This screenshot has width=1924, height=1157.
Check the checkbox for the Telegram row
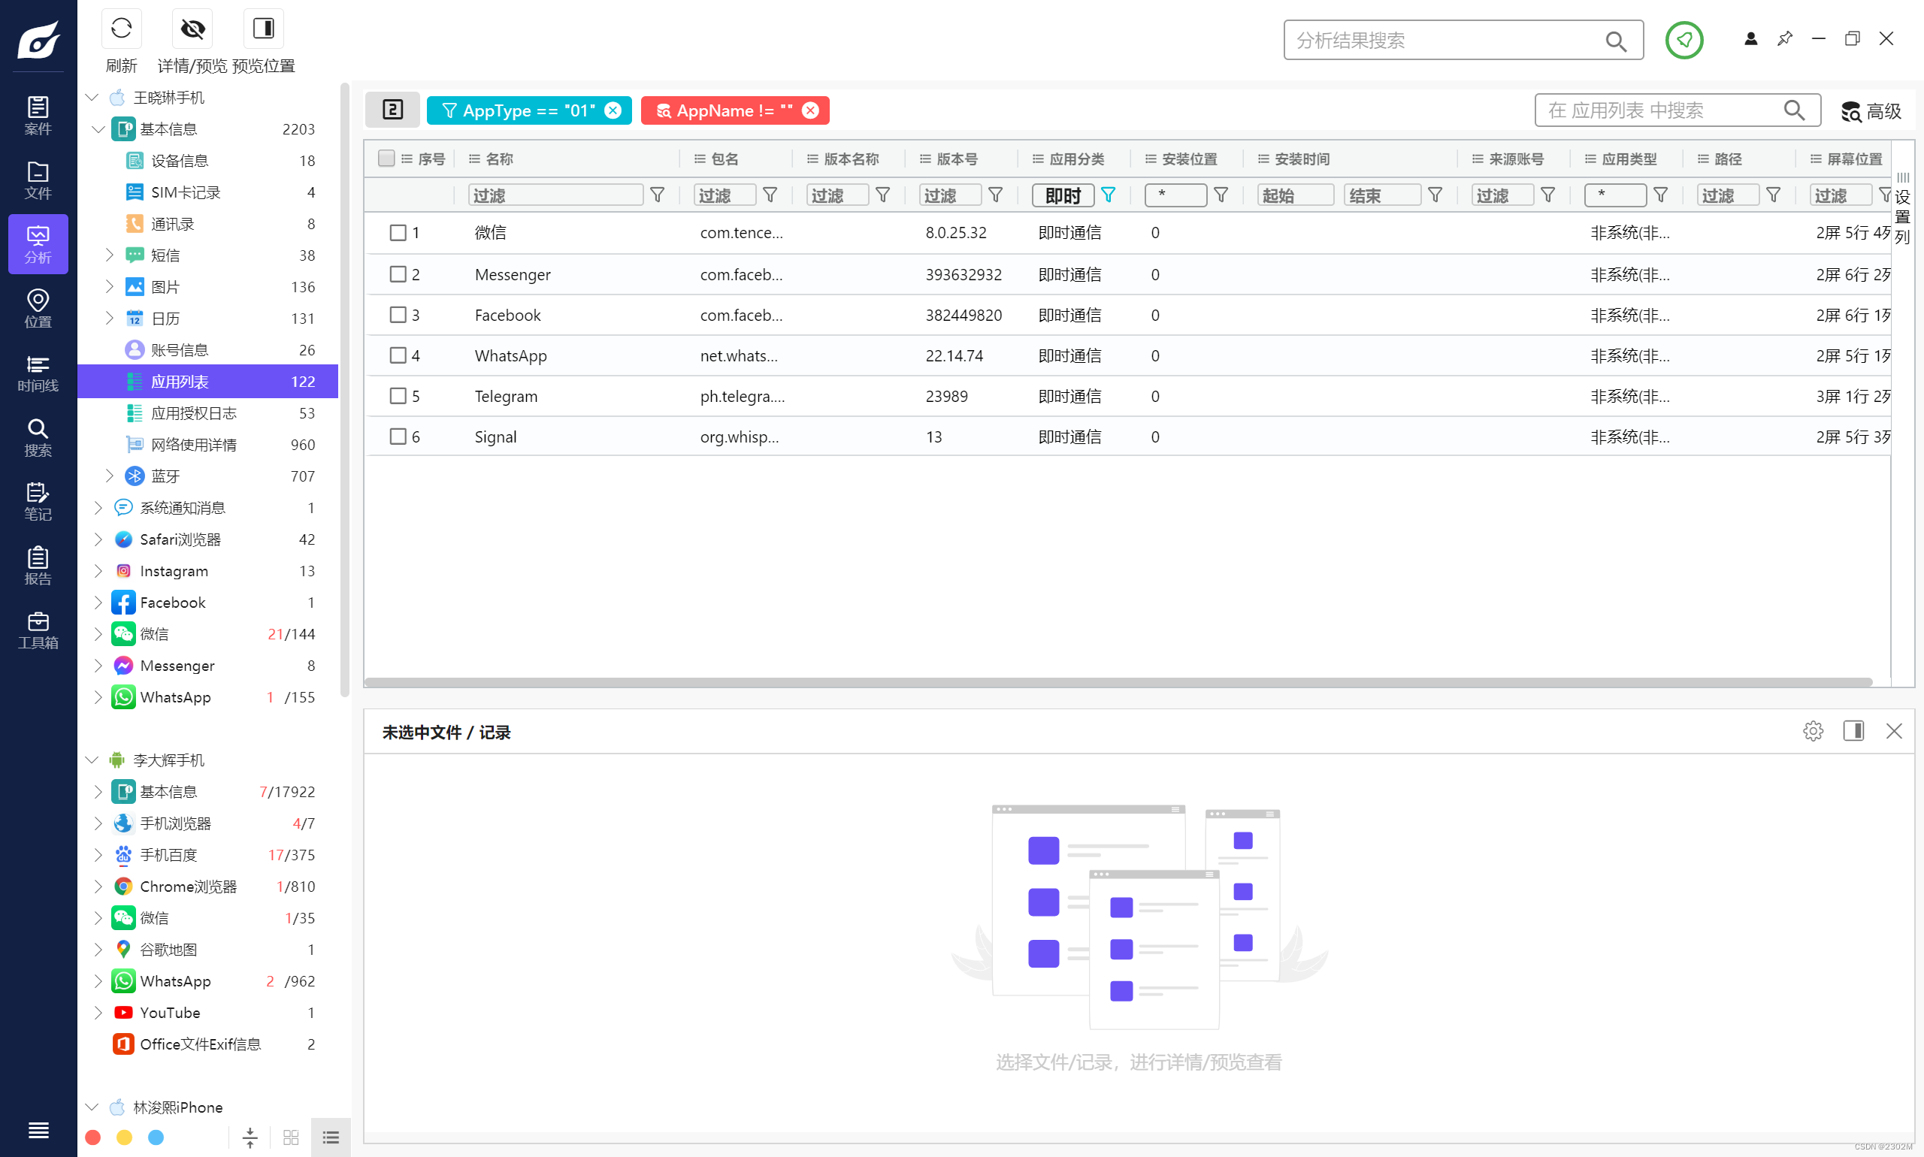click(398, 396)
